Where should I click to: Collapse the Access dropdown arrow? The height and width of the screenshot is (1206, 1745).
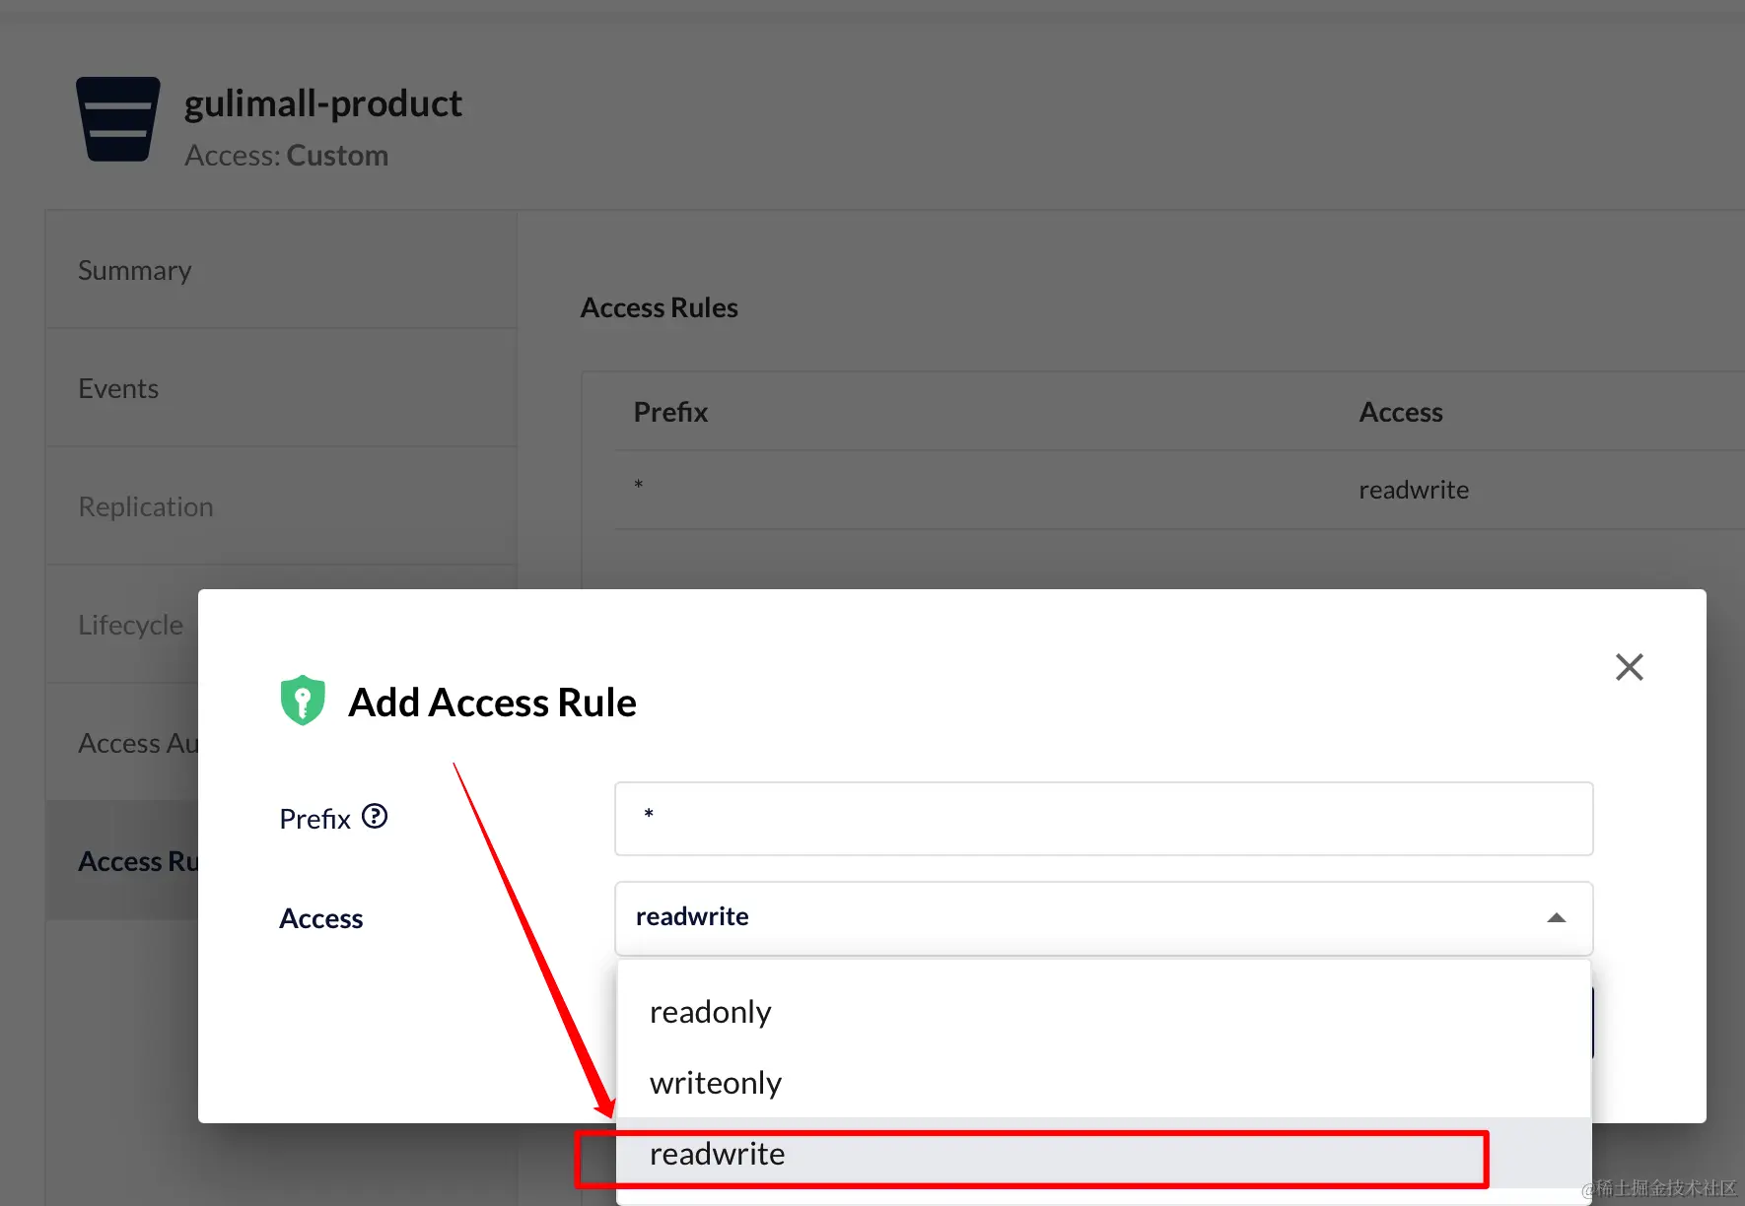coord(1557,917)
